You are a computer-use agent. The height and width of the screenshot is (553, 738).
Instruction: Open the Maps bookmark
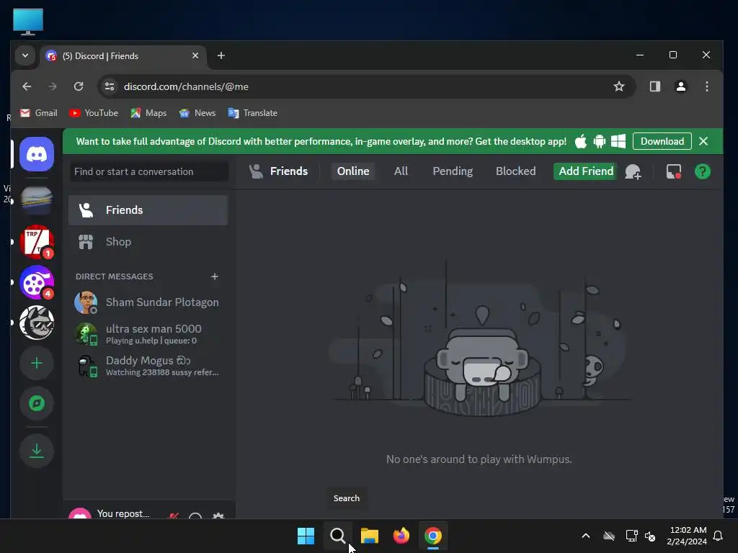point(148,113)
